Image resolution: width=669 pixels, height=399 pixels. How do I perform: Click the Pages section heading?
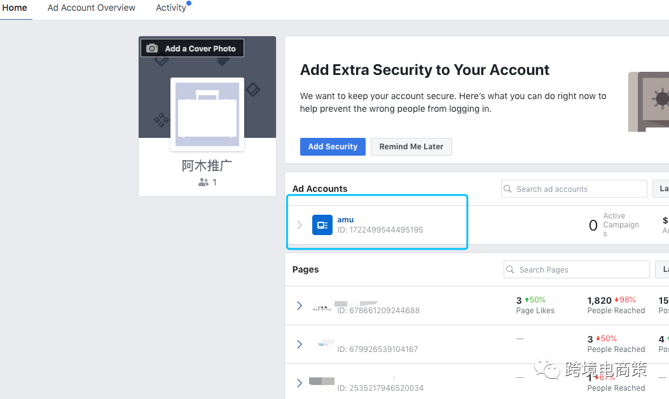tap(305, 269)
